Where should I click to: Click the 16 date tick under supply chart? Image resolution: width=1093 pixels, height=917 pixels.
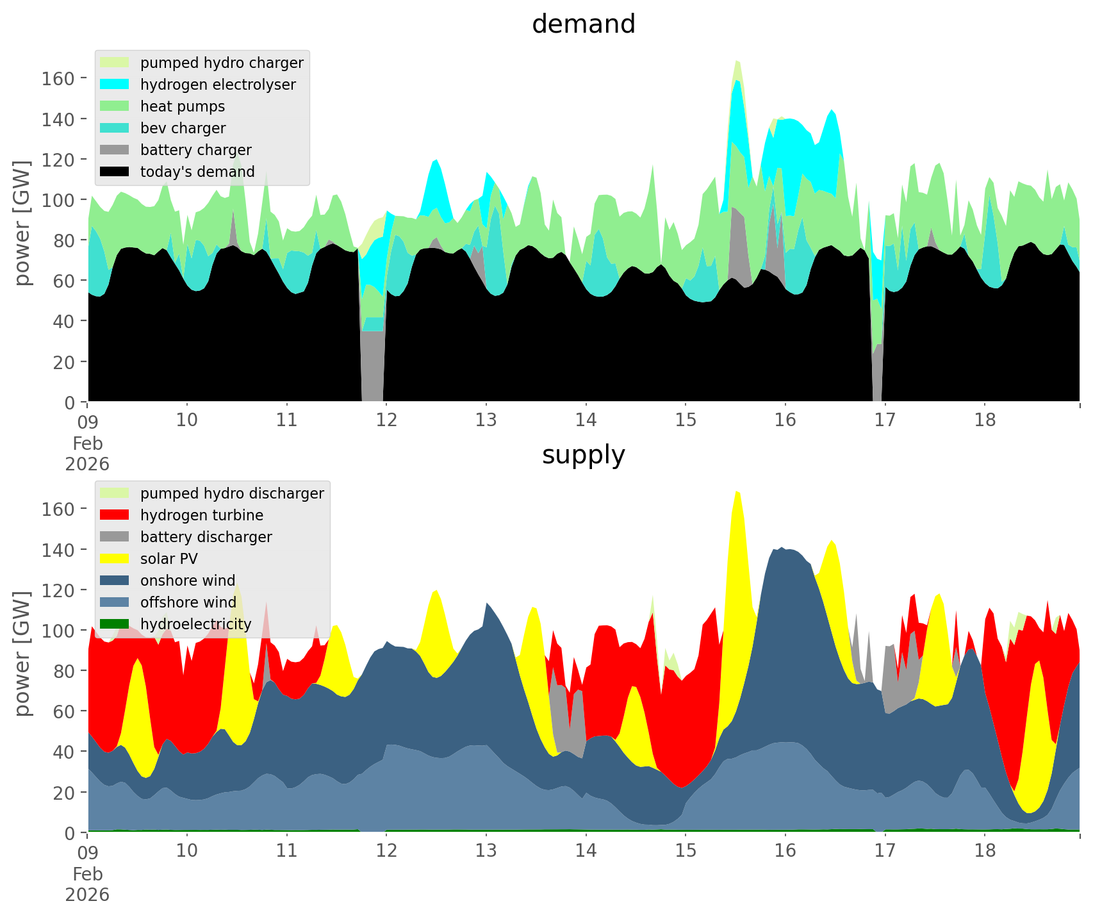point(785,851)
